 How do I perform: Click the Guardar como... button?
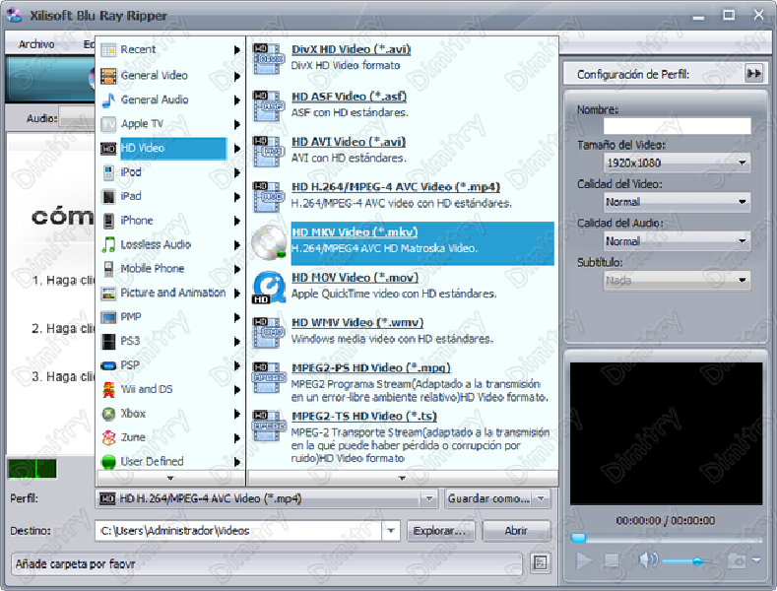pos(497,498)
